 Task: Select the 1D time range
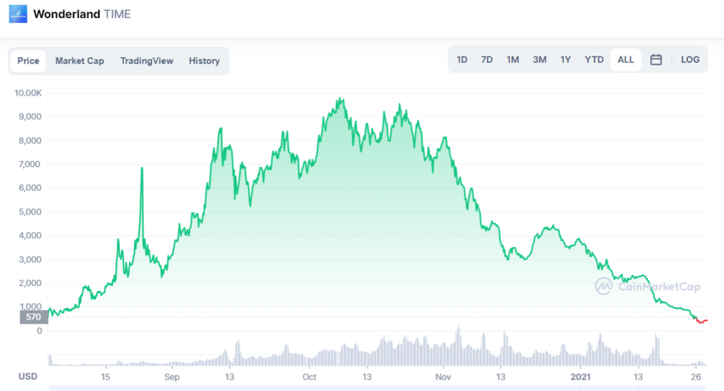pyautogui.click(x=462, y=60)
